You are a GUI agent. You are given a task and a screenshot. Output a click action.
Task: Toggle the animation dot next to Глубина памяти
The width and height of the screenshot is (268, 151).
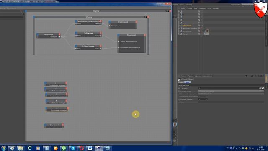[179, 99]
